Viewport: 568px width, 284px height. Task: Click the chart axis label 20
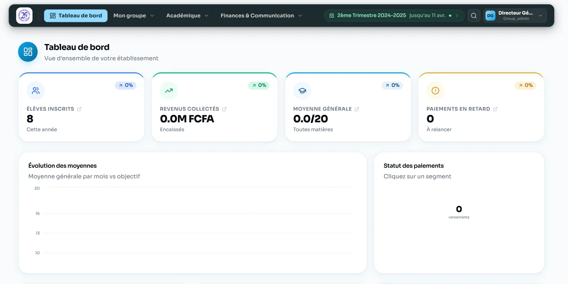point(37,188)
